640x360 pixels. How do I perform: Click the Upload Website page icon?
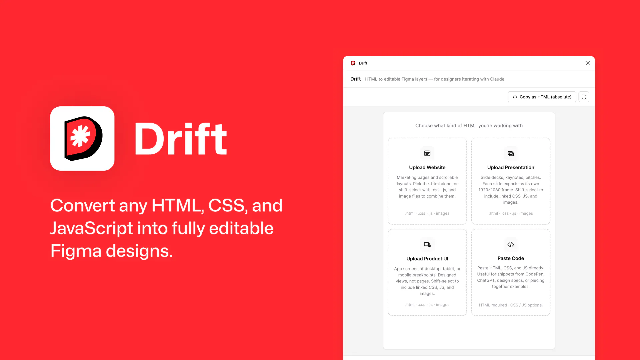427,153
